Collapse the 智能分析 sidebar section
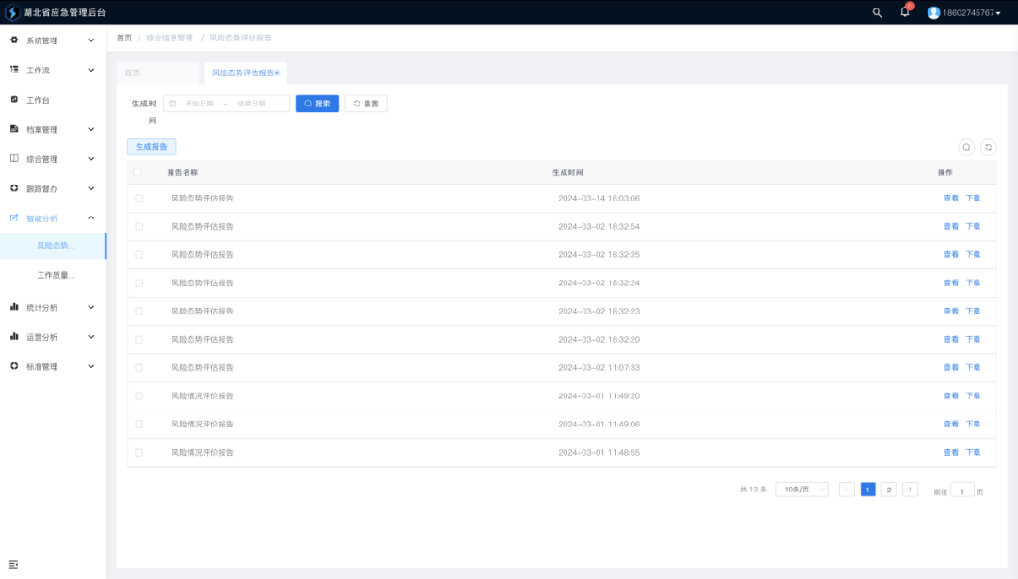Viewport: 1018px width, 579px height. coord(90,218)
